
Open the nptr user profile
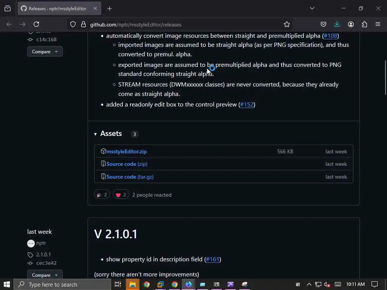pyautogui.click(x=41, y=243)
